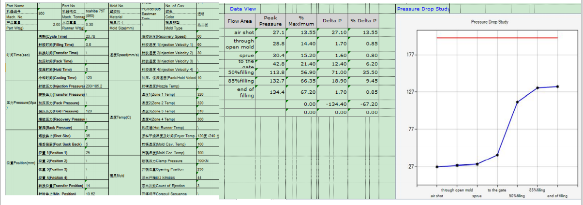Select the air shot row label
This screenshot has height=205, width=583.
click(240, 32)
